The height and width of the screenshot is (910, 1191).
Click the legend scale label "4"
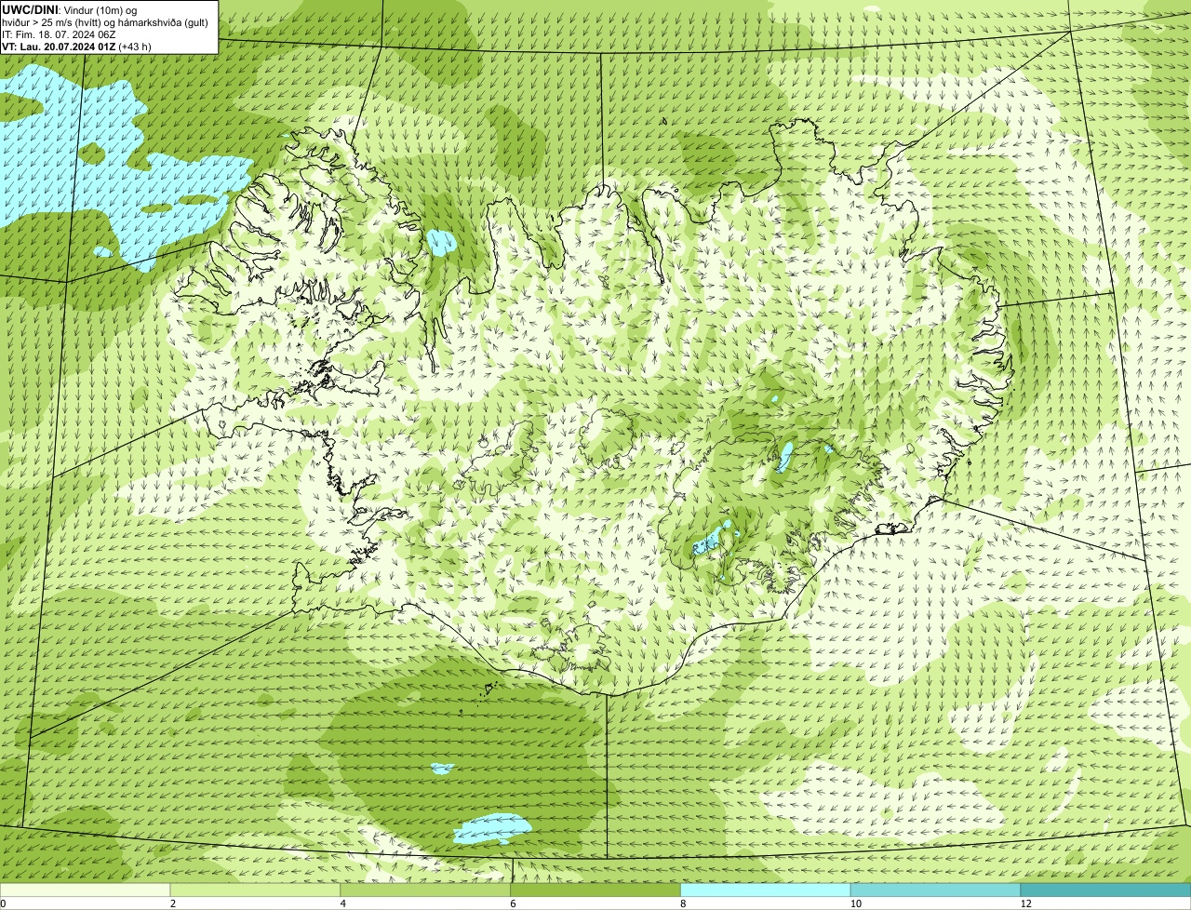click(342, 903)
